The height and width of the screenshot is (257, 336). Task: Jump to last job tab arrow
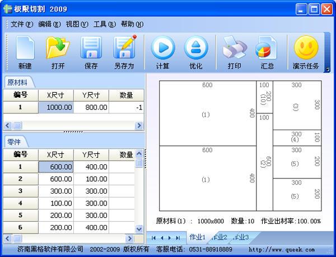tap(178, 238)
